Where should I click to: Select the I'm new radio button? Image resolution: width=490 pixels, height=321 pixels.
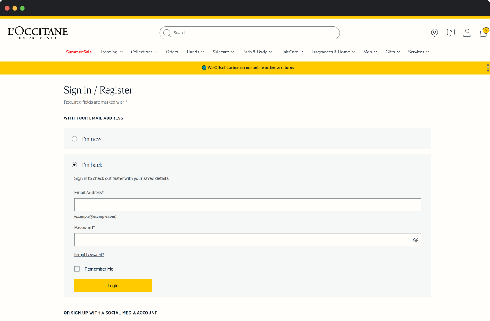(74, 139)
